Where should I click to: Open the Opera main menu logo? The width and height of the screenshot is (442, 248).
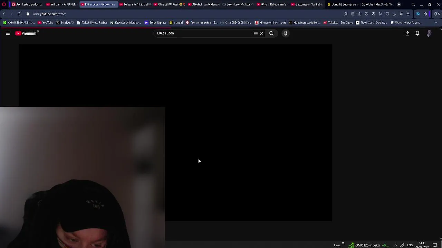coord(4,4)
